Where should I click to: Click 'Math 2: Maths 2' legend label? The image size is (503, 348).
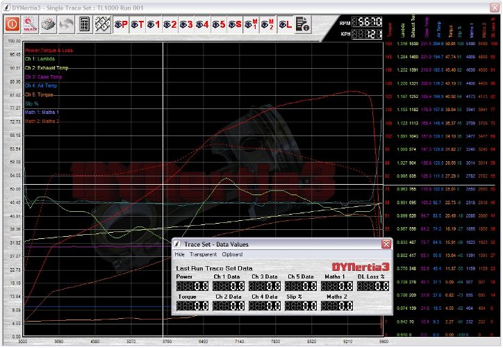[42, 122]
